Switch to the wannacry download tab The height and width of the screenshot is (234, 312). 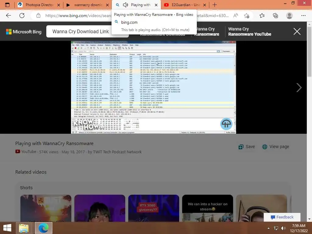[x=87, y=5]
